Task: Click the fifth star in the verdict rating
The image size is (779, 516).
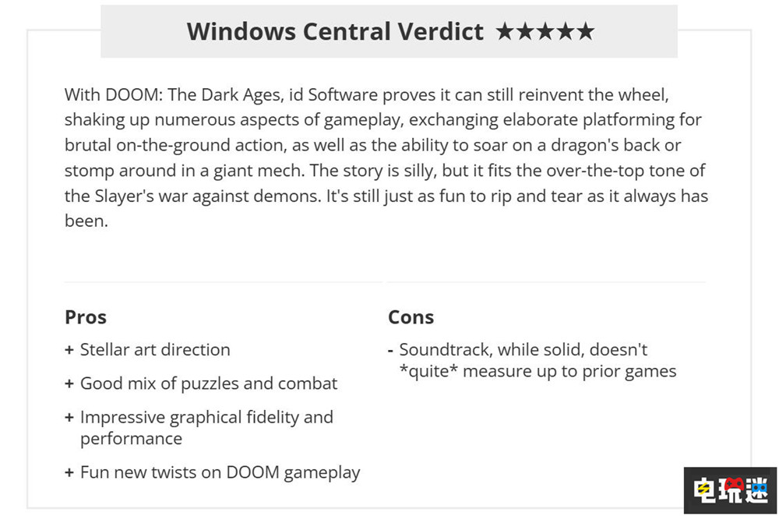Action: (585, 32)
